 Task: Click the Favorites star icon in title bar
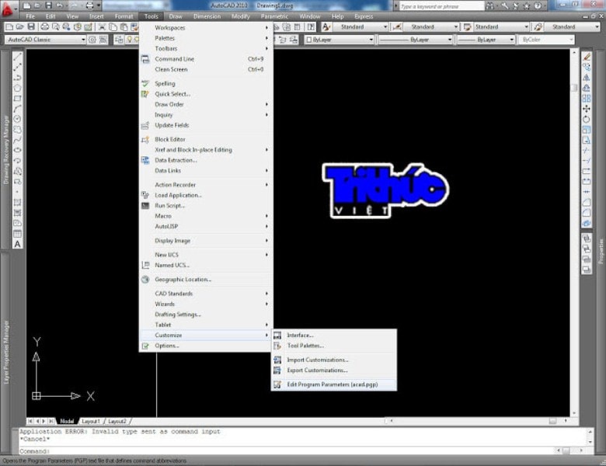(x=527, y=5)
